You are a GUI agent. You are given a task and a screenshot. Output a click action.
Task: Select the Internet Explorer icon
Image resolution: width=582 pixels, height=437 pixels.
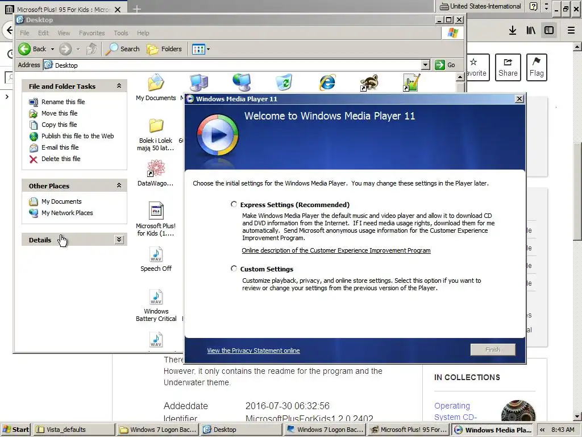(x=327, y=82)
